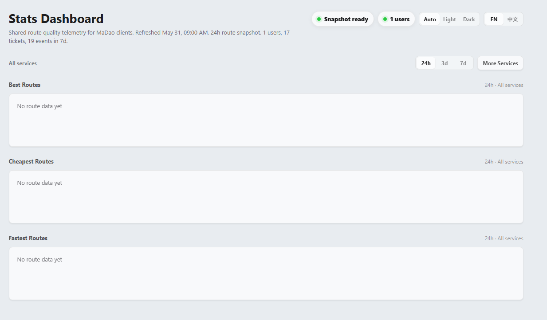Image resolution: width=547 pixels, height=320 pixels.
Task: Click the Fastest Routes heading
Action: (28, 238)
